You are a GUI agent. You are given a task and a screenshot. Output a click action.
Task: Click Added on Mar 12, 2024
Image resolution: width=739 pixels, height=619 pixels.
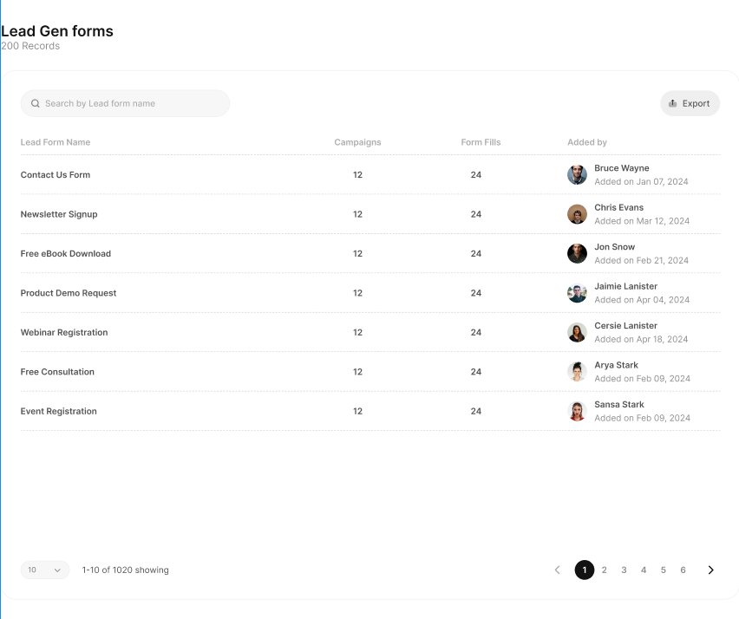click(x=642, y=221)
